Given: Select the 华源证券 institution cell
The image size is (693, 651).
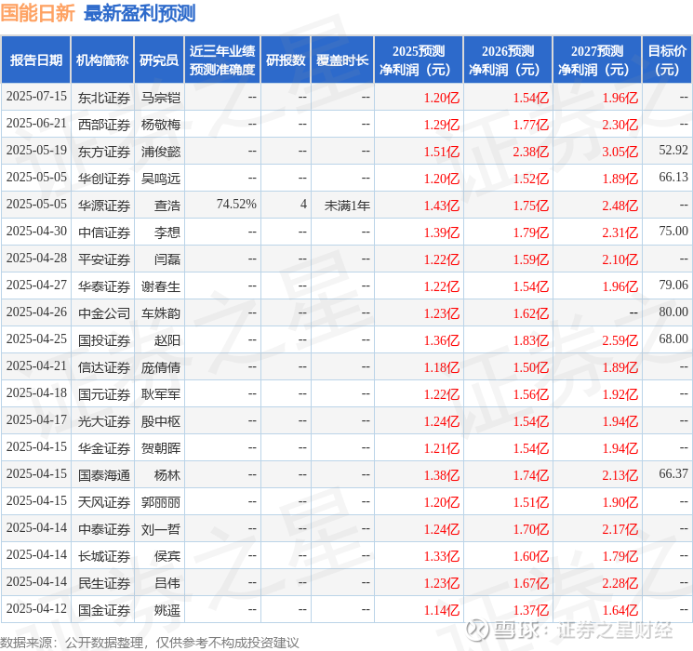Looking at the screenshot, I should tap(104, 206).
